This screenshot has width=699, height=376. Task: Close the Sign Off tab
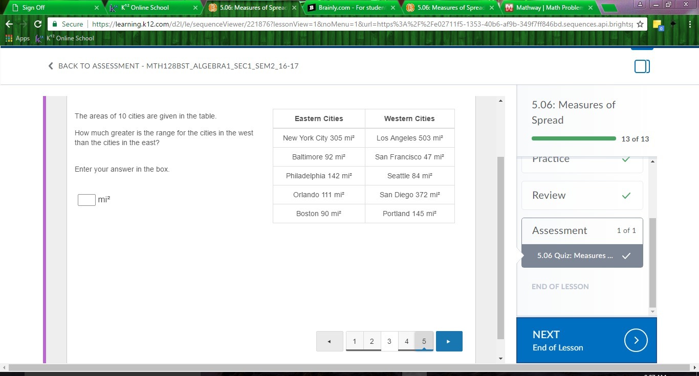pos(96,8)
